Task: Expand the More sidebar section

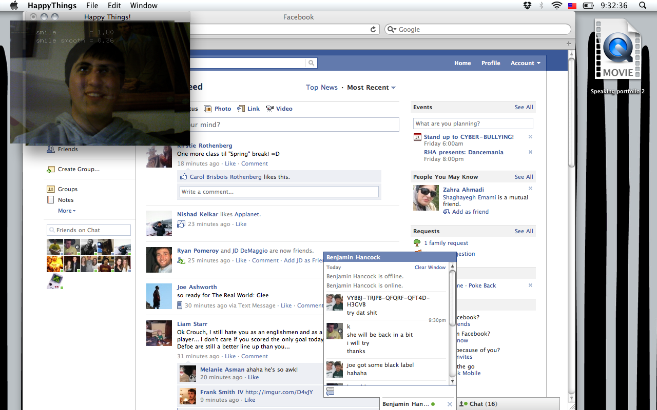Action: 67,211
